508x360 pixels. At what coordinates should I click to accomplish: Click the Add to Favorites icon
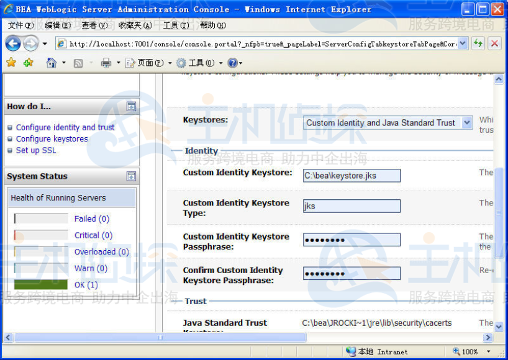point(28,63)
